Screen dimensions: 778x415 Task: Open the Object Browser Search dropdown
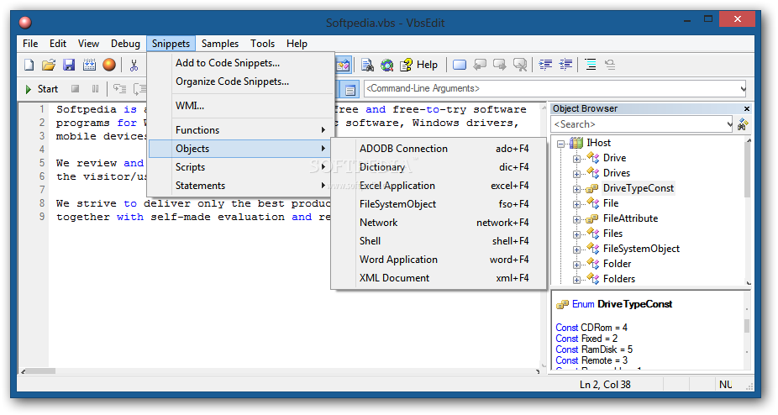coord(729,124)
